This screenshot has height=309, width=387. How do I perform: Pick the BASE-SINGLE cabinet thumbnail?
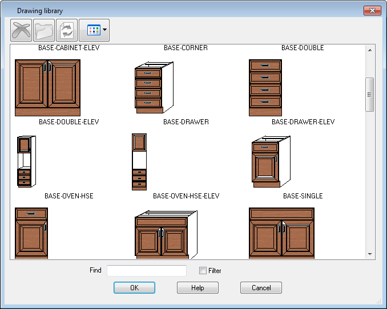pyautogui.click(x=271, y=162)
